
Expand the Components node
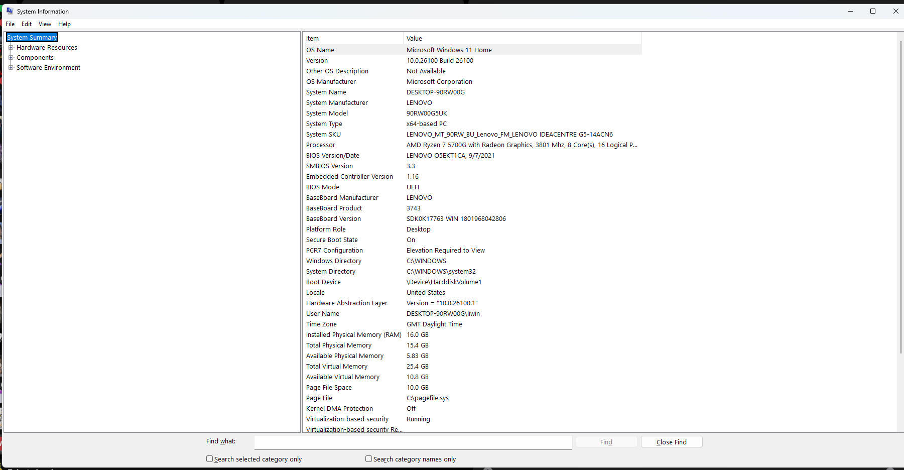11,58
